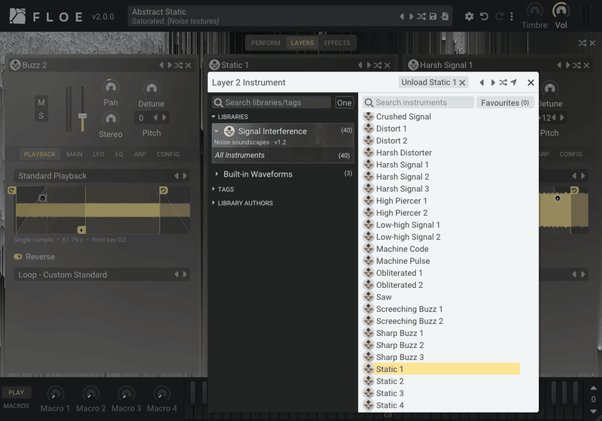Viewport: 602px width, 421px height.
Task: Mute Buzz 2 layer with M button
Action: [x=41, y=102]
